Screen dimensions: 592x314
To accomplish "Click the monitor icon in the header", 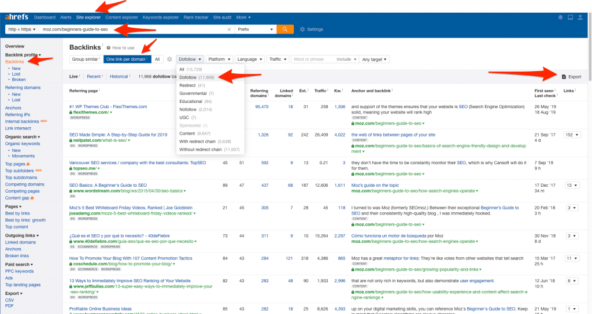I will (570, 17).
